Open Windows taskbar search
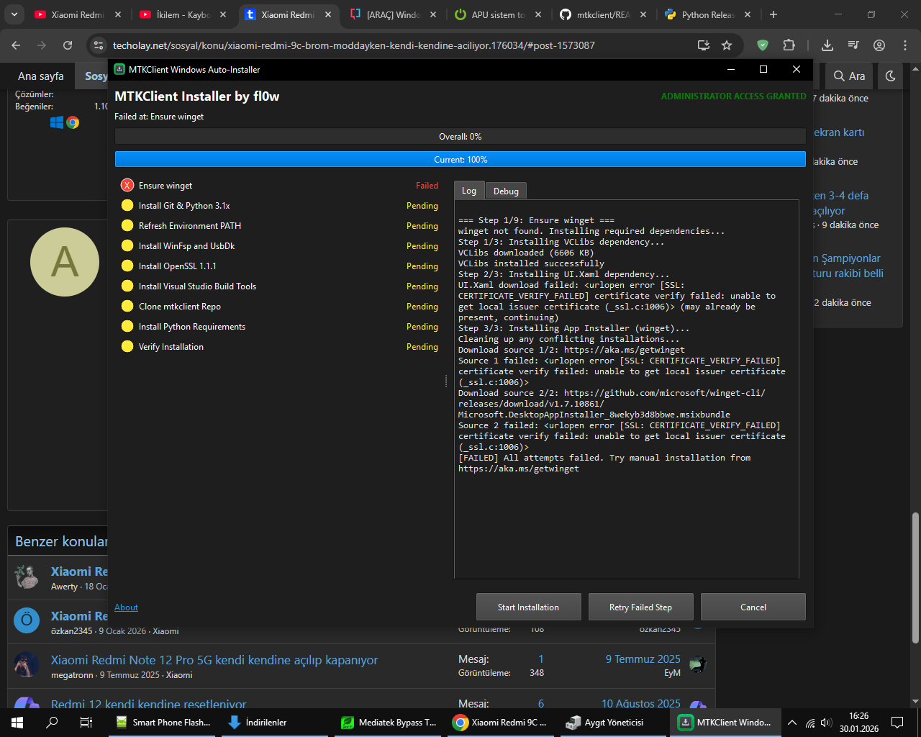The image size is (921, 737). click(x=52, y=723)
